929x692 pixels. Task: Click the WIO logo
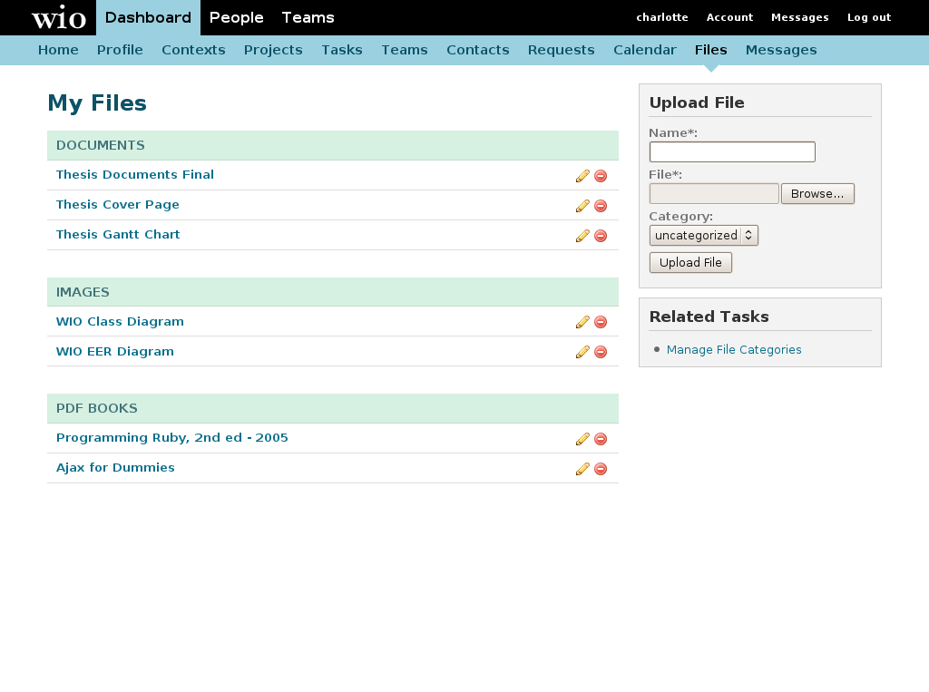coord(59,18)
